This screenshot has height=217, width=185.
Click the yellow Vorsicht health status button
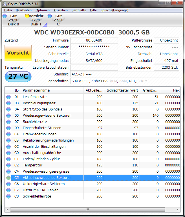point(18,53)
